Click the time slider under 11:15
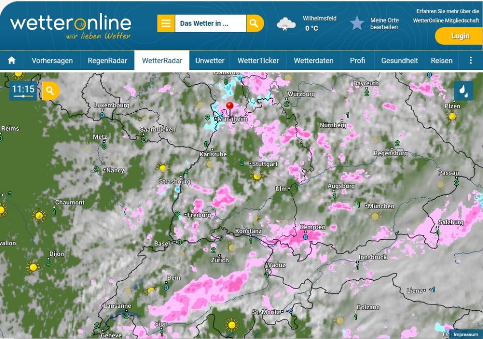Image resolution: width=483 pixels, height=339 pixels. click(x=23, y=96)
